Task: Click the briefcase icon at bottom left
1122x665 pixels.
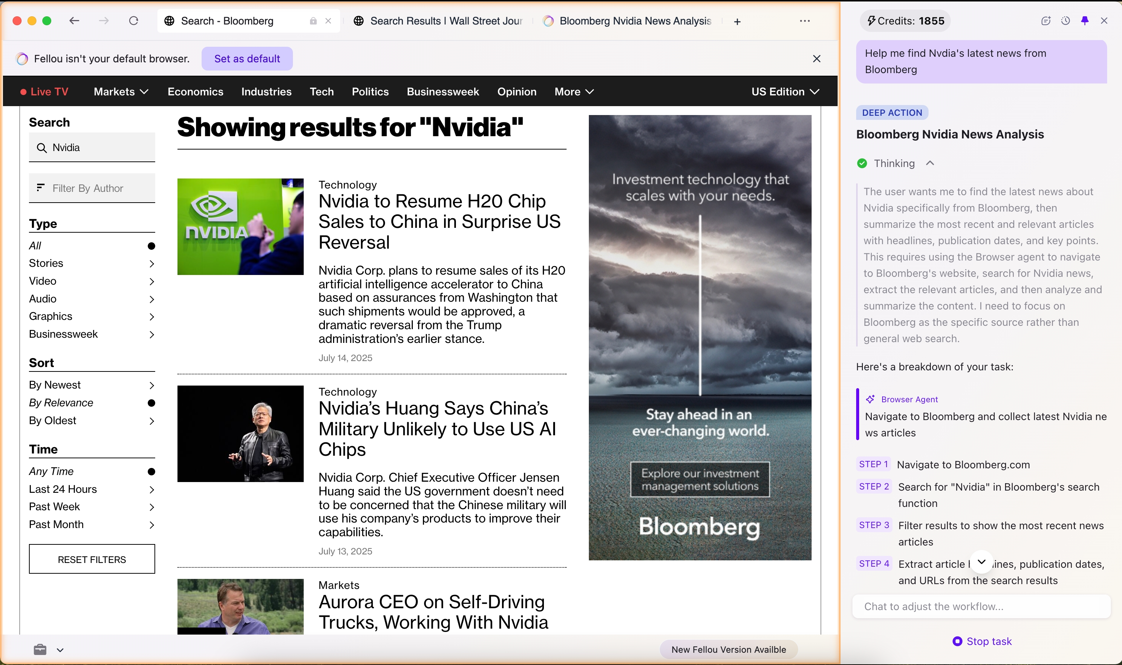Action: coord(40,649)
